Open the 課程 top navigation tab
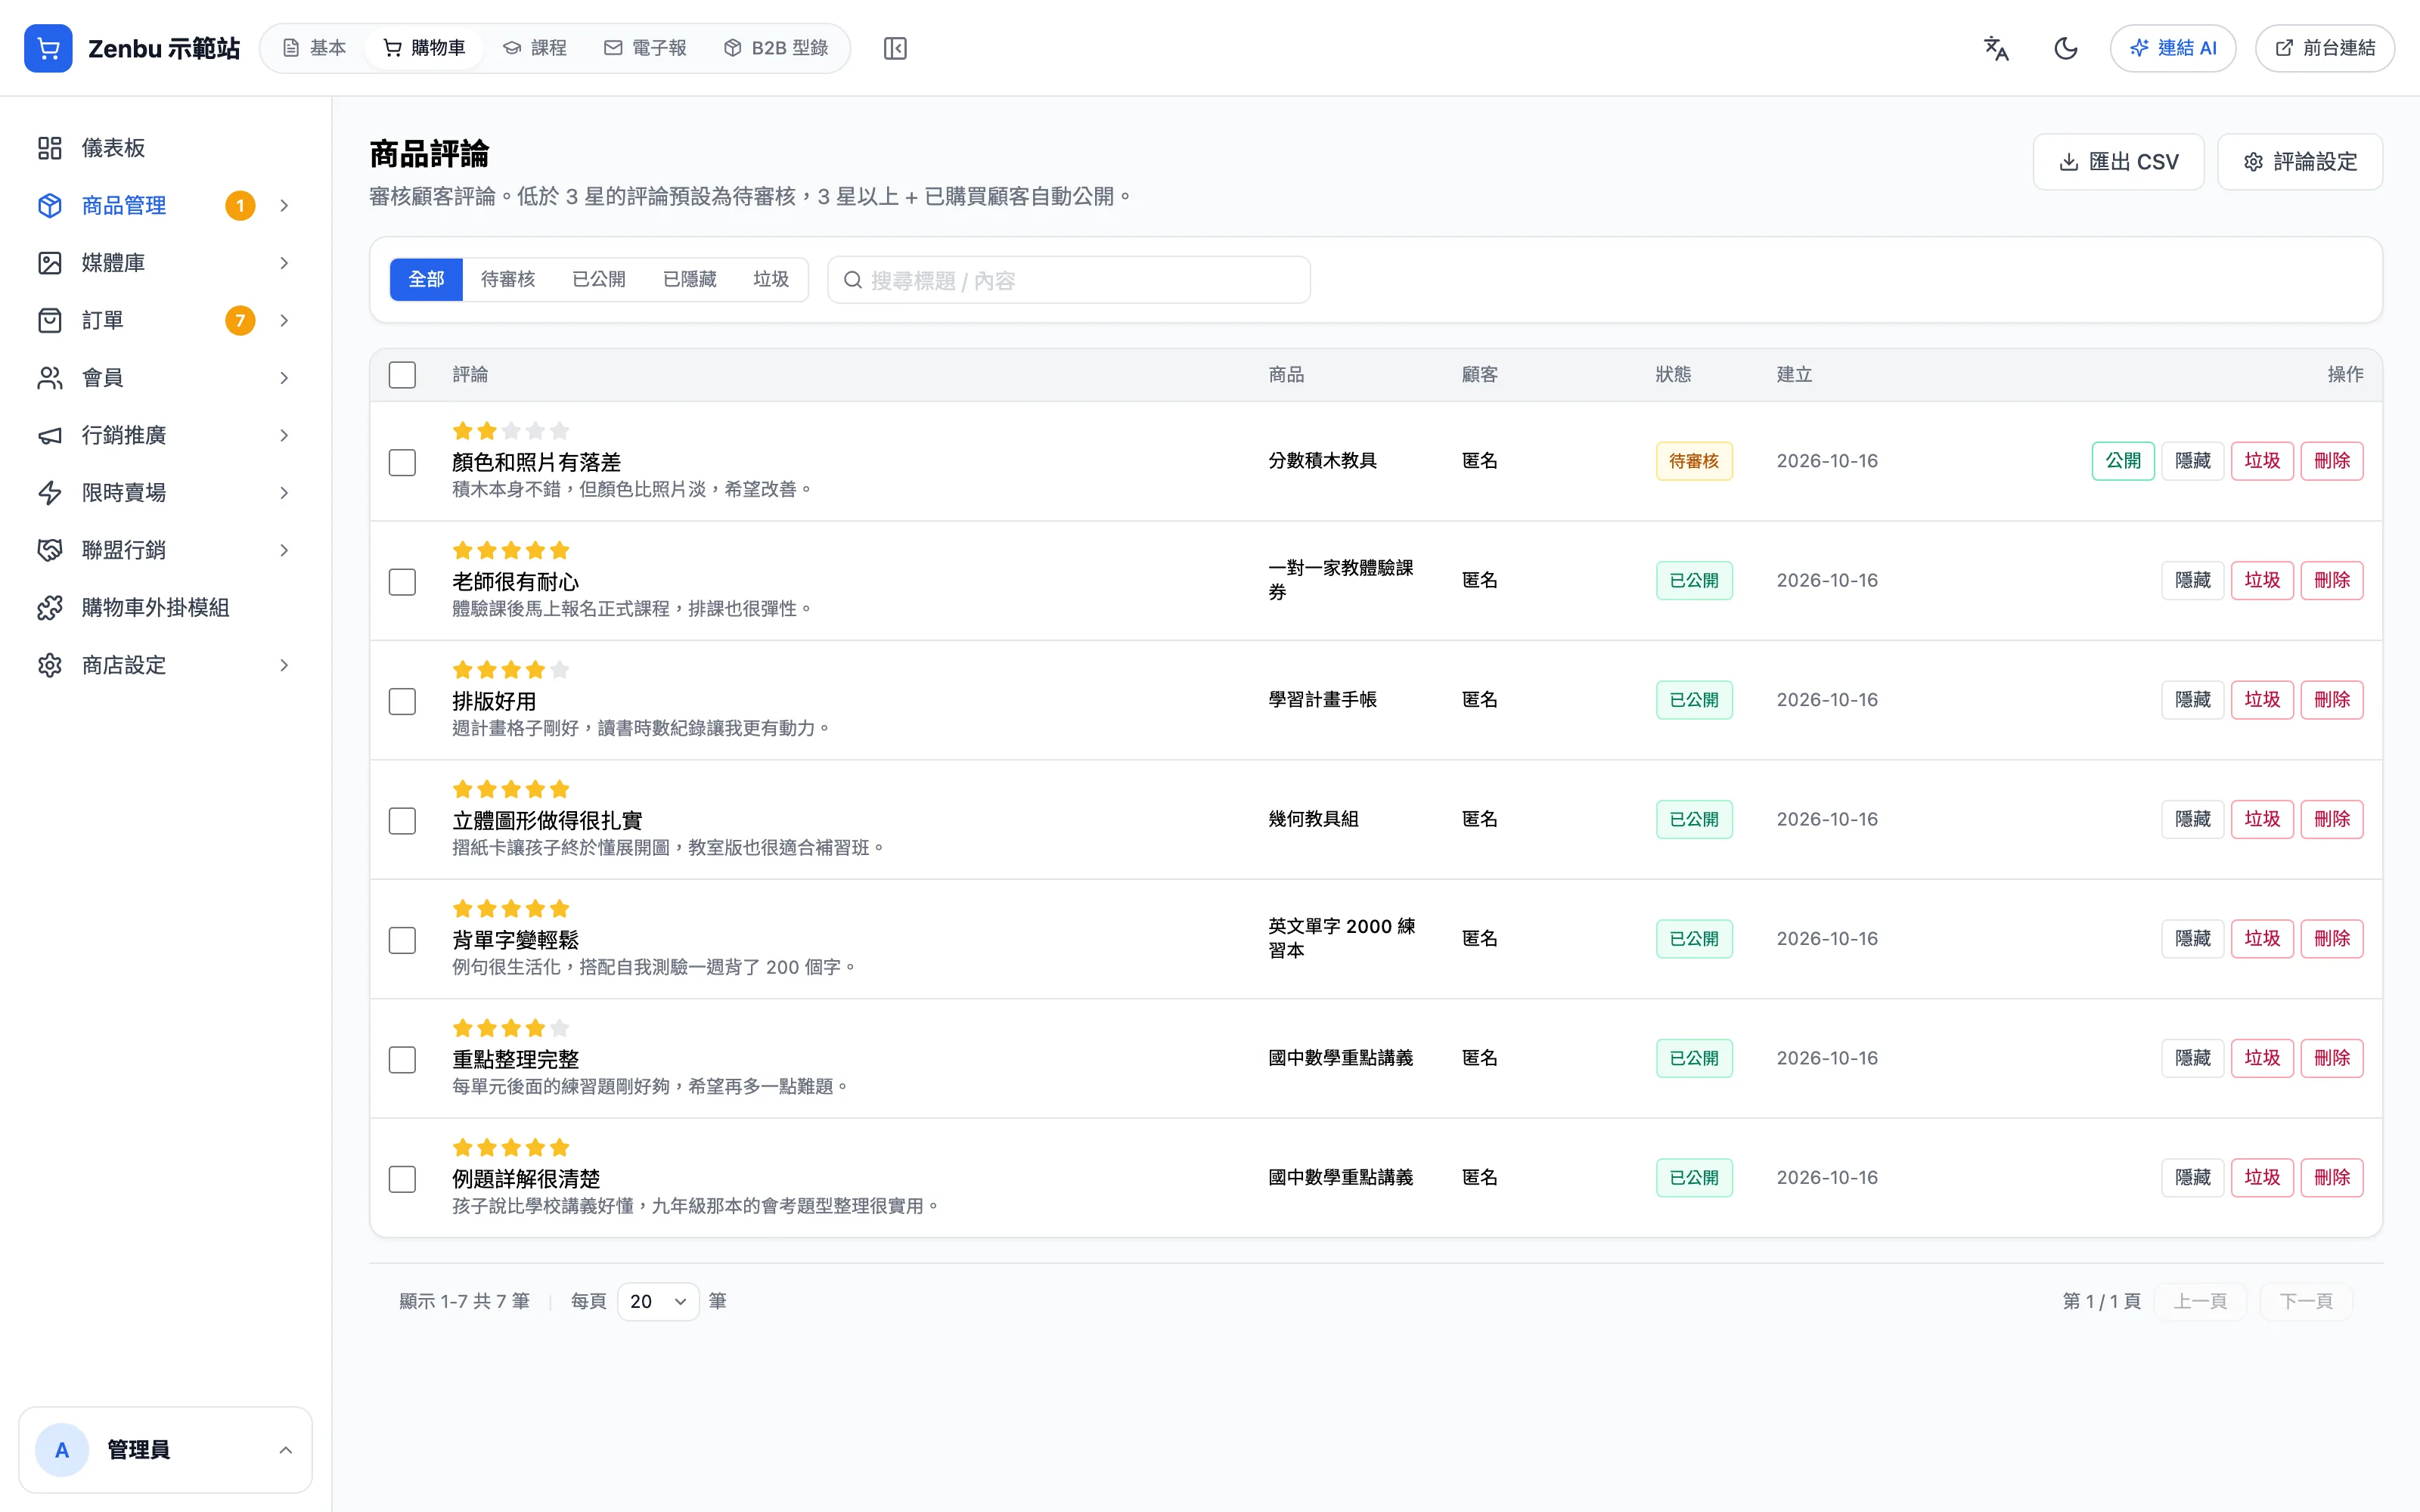 tap(535, 48)
